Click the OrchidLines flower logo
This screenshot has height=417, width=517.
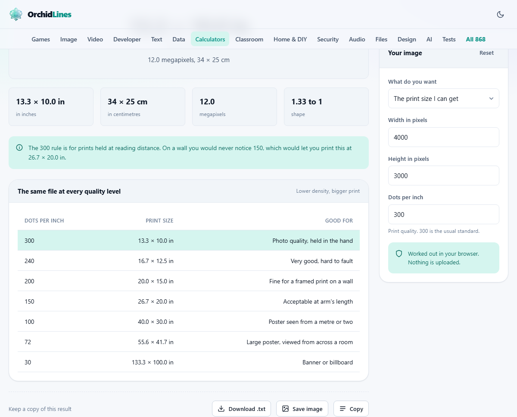click(x=16, y=14)
